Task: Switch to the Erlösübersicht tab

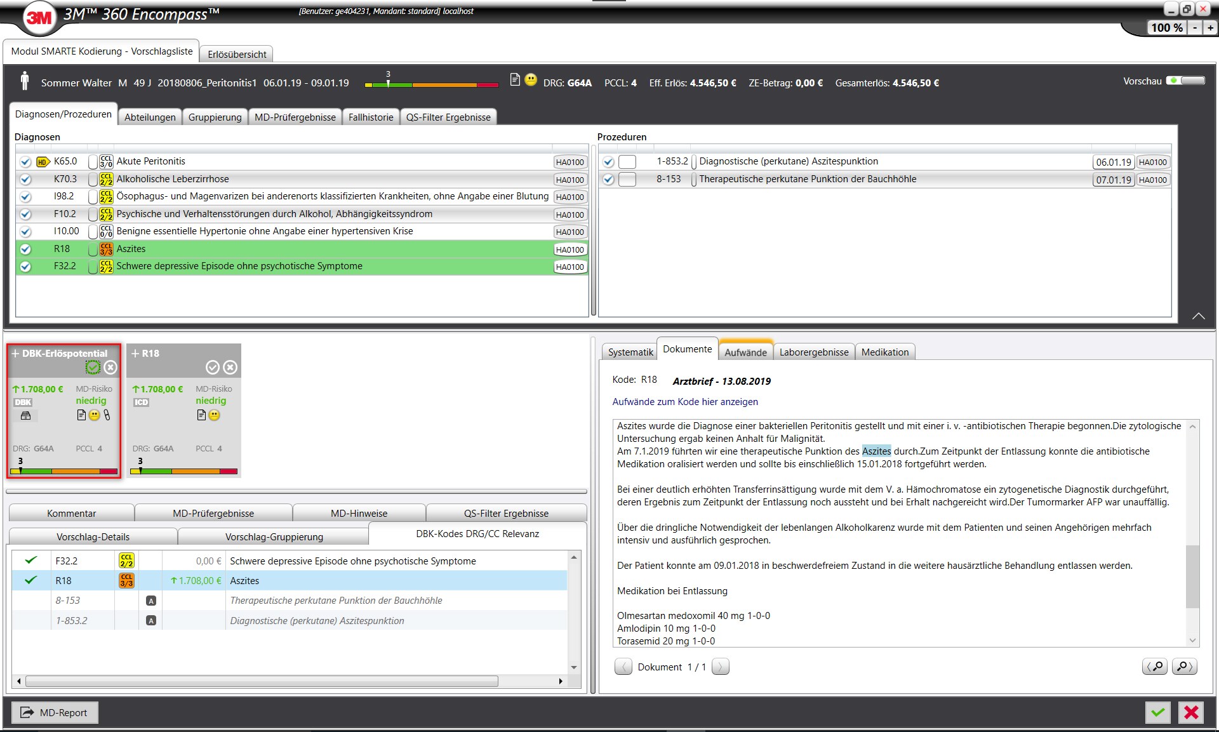Action: point(237,54)
